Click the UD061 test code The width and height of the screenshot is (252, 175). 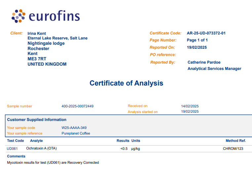coord(12,148)
